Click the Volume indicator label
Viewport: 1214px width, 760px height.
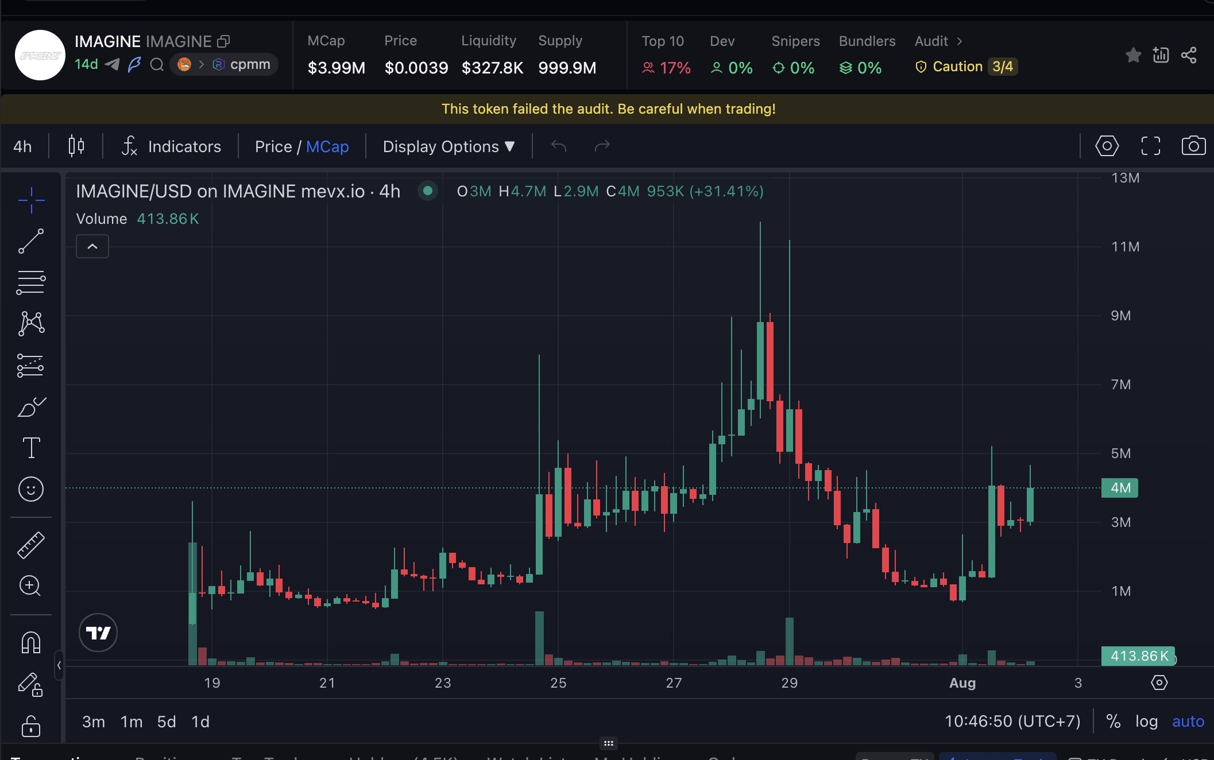pyautogui.click(x=102, y=219)
